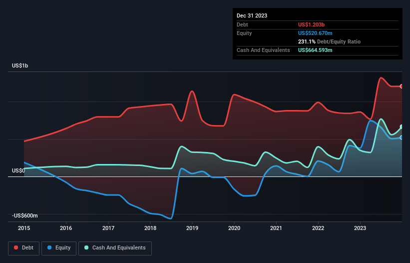Viewport: 410px width, 263px height.
Task: Click the 2018 x-axis label
Action: click(150, 228)
